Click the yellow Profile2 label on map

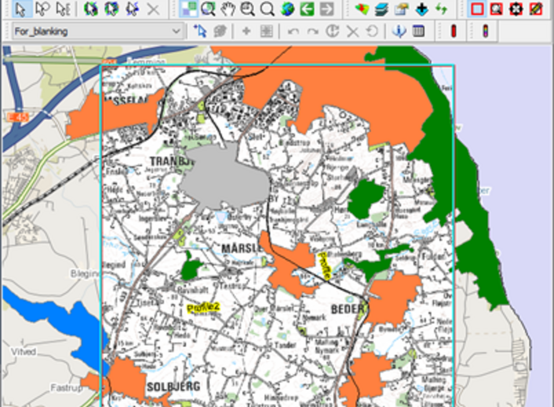pos(203,307)
